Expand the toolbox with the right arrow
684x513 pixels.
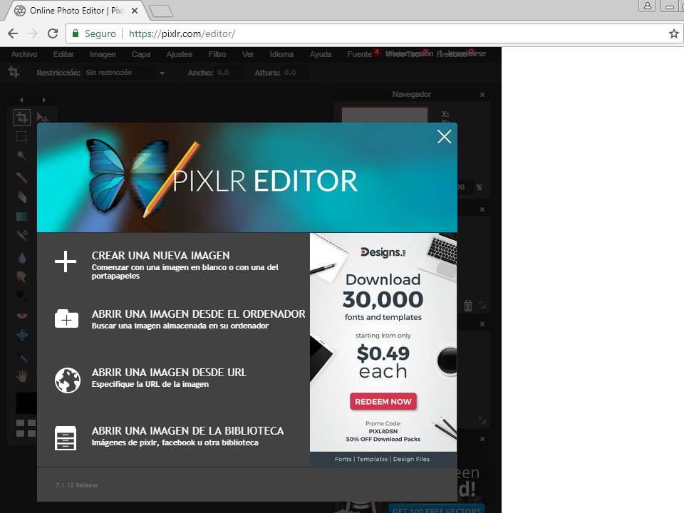43,100
